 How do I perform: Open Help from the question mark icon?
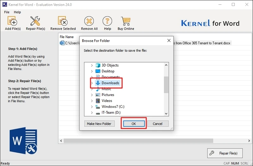[x=107, y=21]
